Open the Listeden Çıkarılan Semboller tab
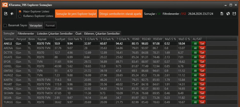240x107 pixels. click(x=55, y=33)
